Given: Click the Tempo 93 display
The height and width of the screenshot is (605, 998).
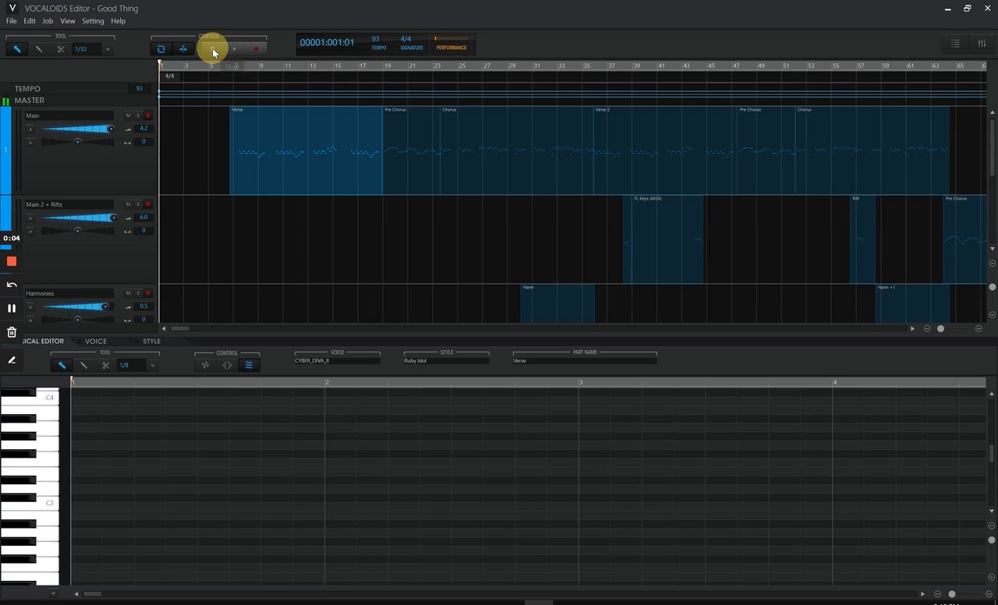Looking at the screenshot, I should [378, 43].
